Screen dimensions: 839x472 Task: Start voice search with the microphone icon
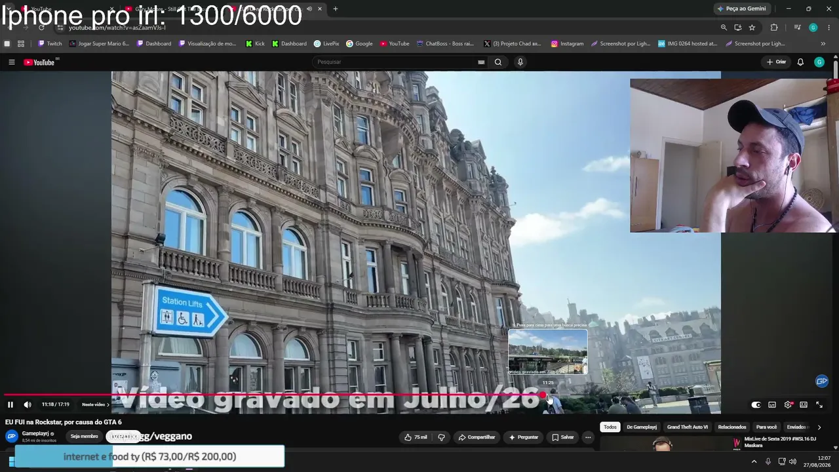[520, 62]
